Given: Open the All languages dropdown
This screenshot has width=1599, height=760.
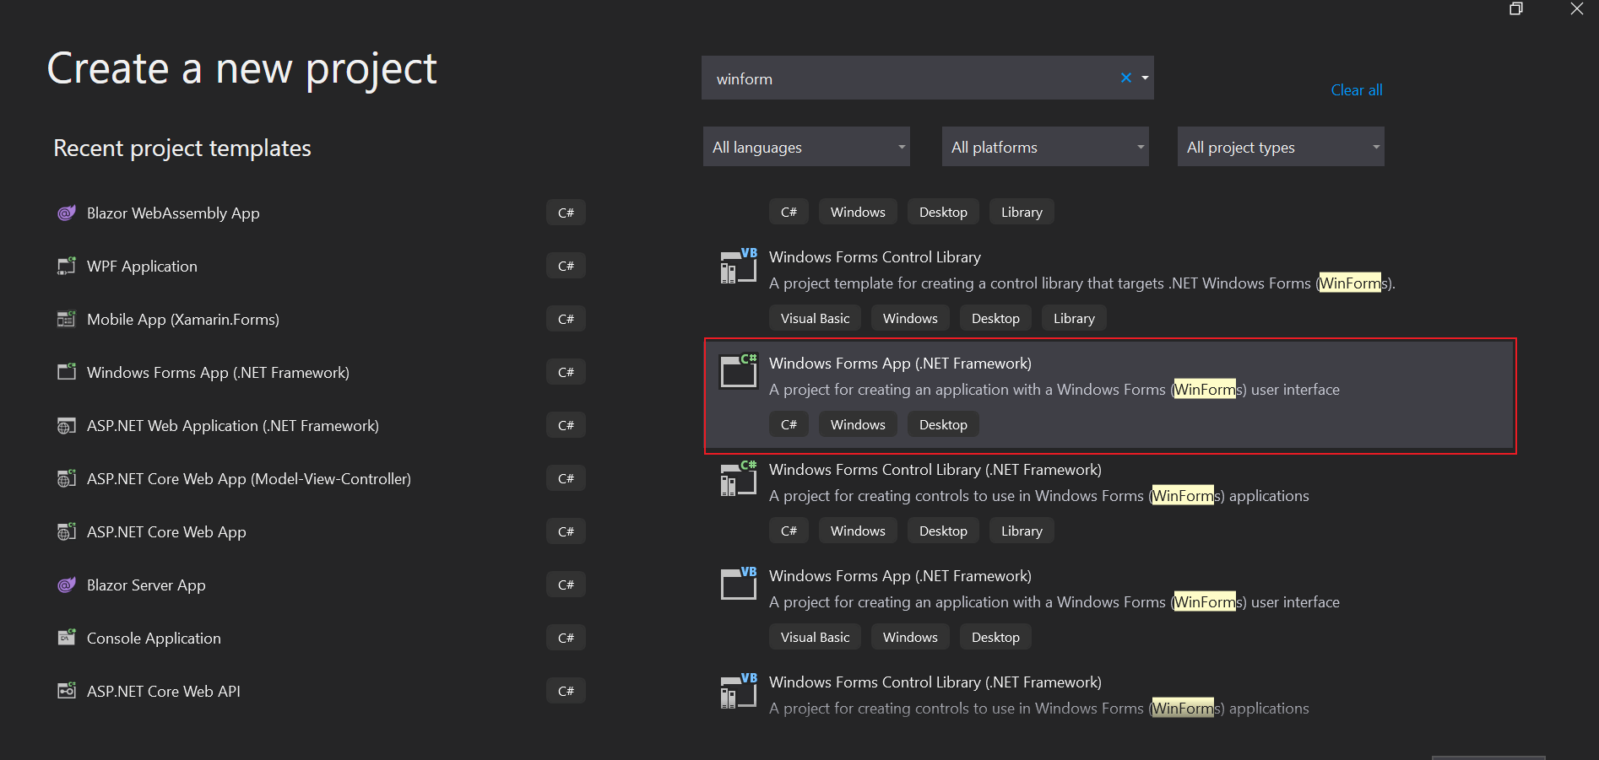Looking at the screenshot, I should pyautogui.click(x=805, y=147).
